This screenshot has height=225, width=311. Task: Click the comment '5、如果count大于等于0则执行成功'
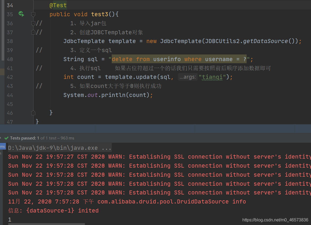[x=116, y=86]
